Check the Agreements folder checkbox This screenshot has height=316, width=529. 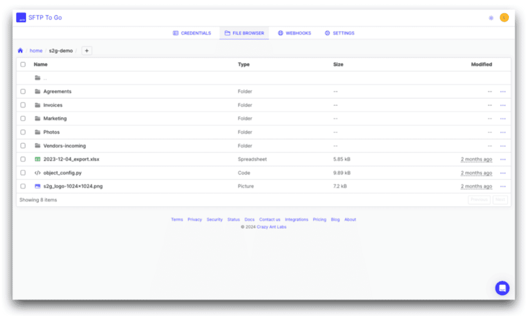pyautogui.click(x=23, y=91)
